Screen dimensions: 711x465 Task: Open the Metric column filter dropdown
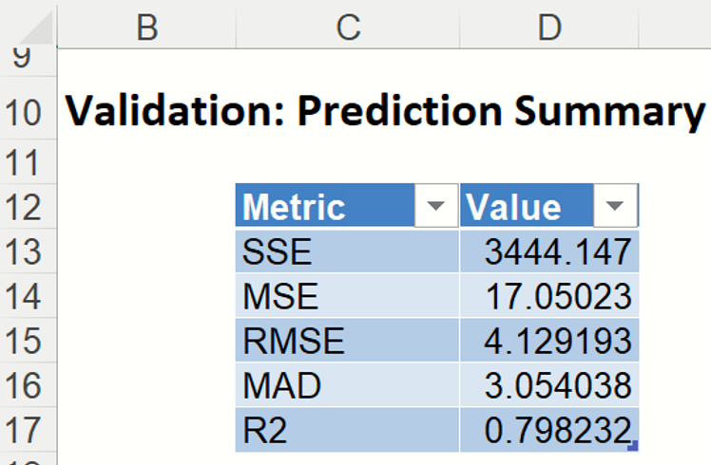(436, 206)
